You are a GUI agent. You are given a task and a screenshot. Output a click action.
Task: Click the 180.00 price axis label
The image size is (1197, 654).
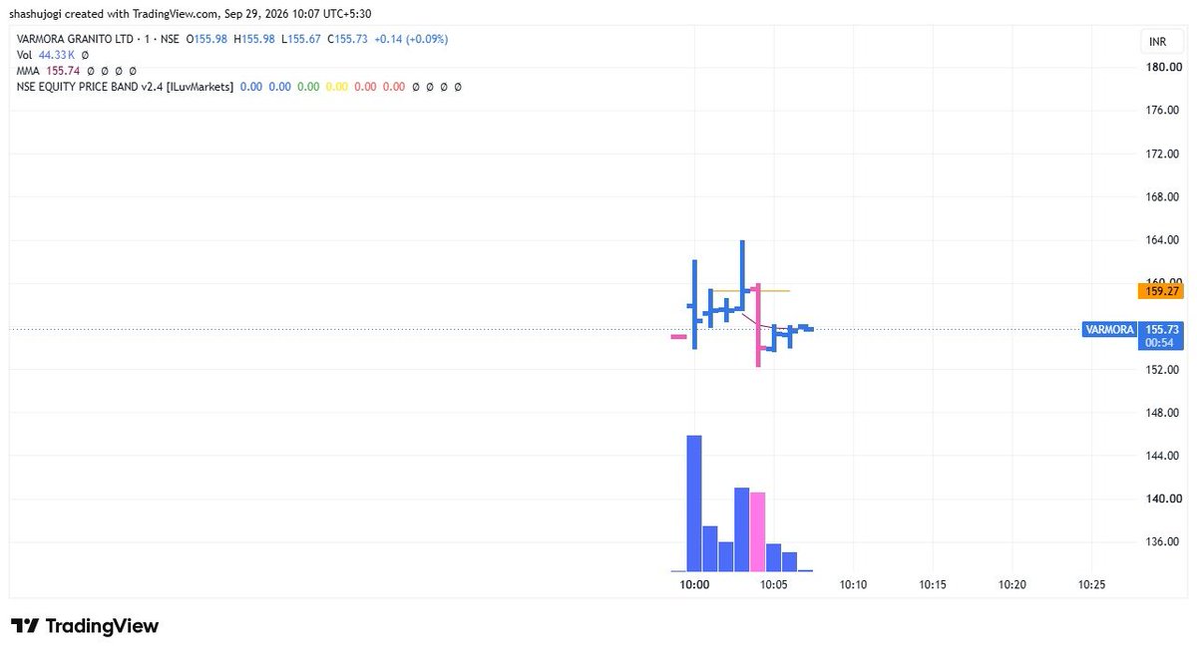click(x=1163, y=67)
